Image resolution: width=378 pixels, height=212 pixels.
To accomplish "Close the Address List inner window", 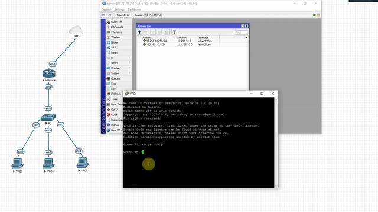I will click(246, 26).
